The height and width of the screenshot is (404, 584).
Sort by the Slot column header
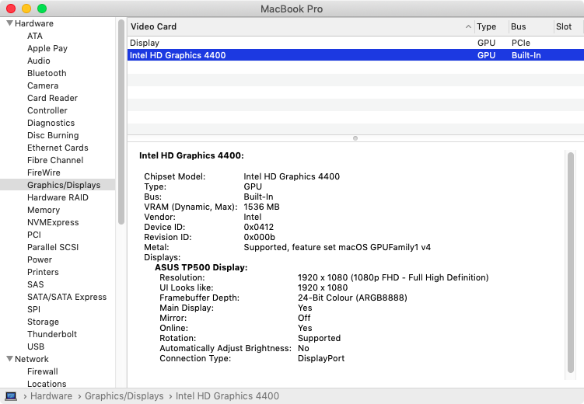click(x=568, y=26)
